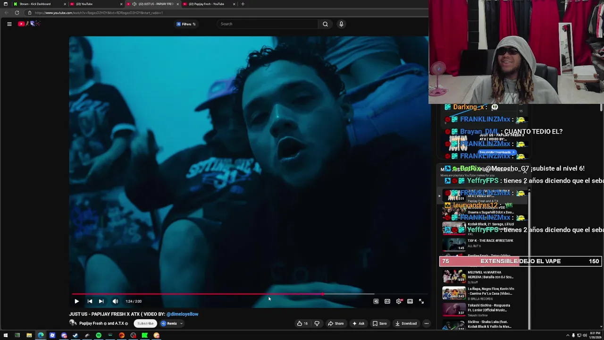
Task: Expand the Remix dropdown arrow
Action: pos(181,323)
